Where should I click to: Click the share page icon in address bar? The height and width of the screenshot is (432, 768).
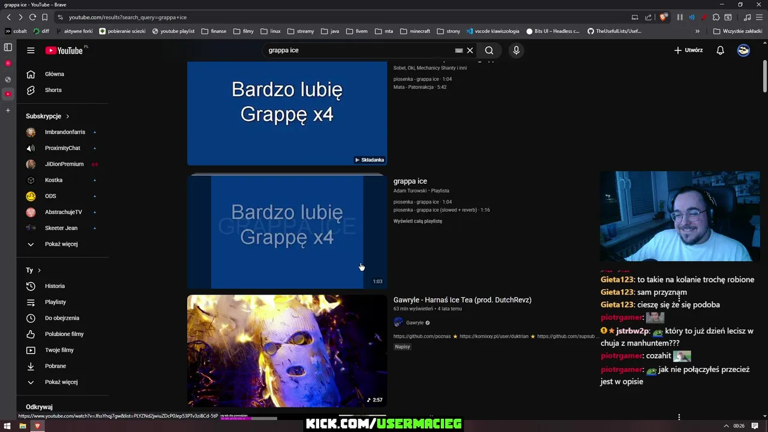click(648, 17)
